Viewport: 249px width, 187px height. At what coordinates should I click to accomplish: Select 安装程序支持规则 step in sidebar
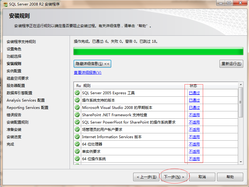21,41
